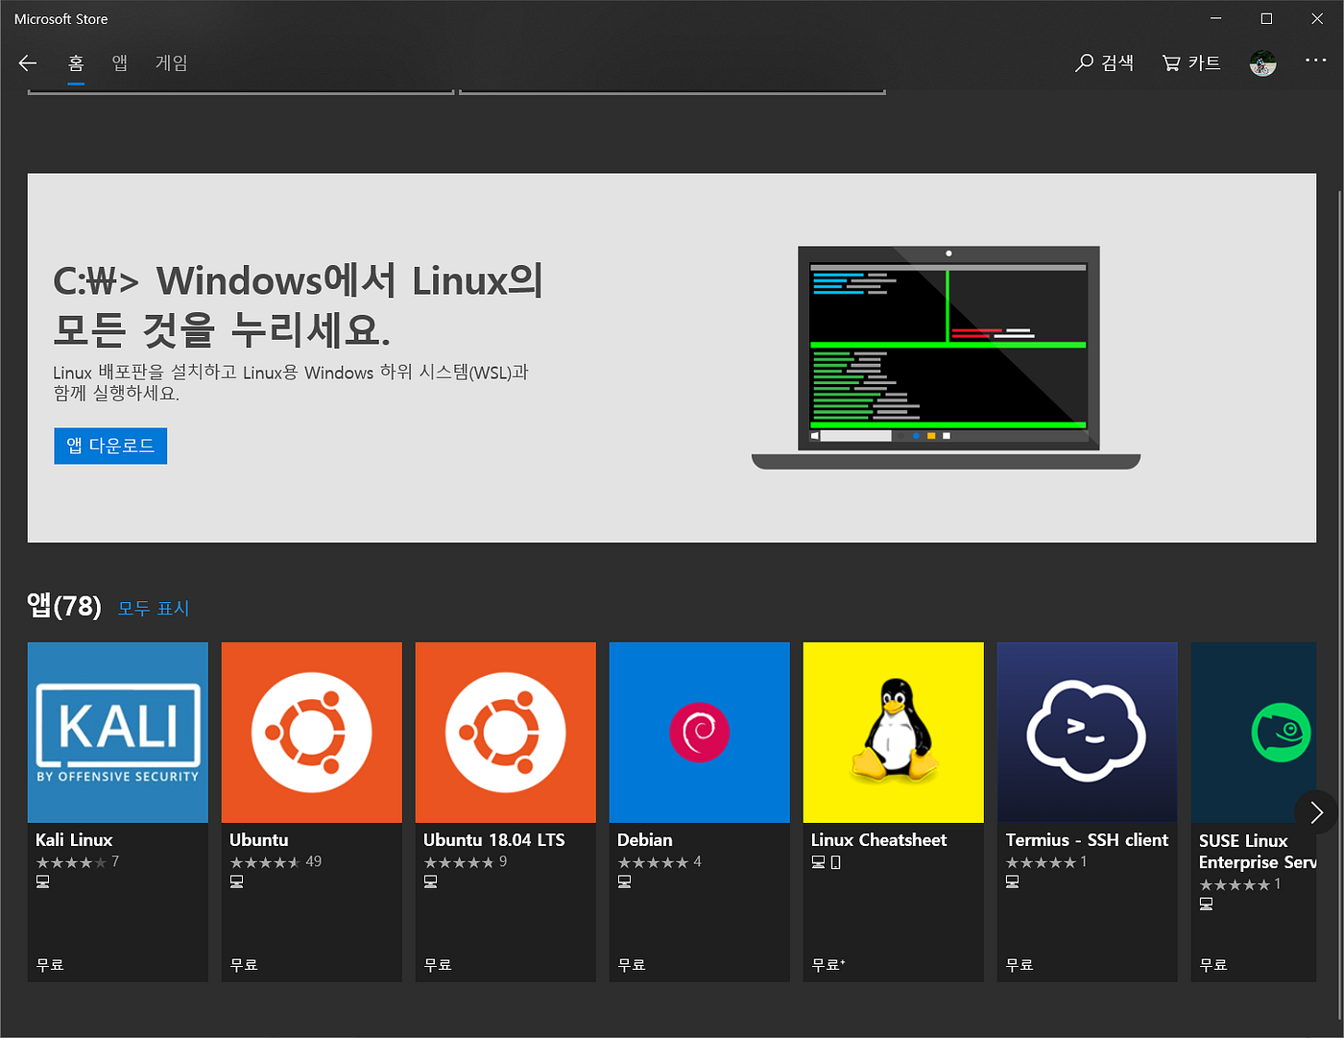Click the laptop terminal banner illustration
This screenshot has height=1038, width=1344.
tap(946, 358)
